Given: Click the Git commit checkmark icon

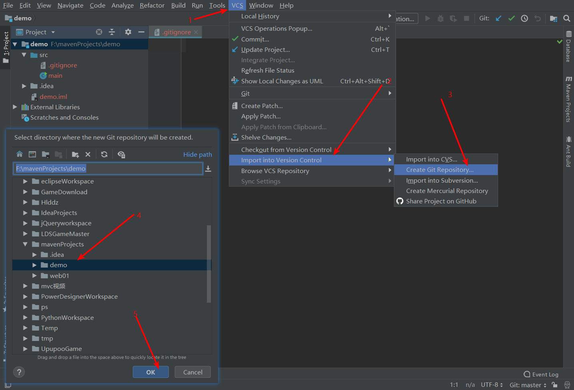Looking at the screenshot, I should (511, 18).
